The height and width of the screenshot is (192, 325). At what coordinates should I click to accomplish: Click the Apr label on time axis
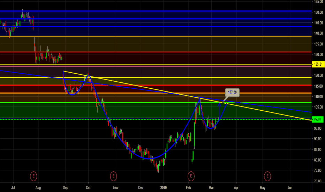click(236, 188)
